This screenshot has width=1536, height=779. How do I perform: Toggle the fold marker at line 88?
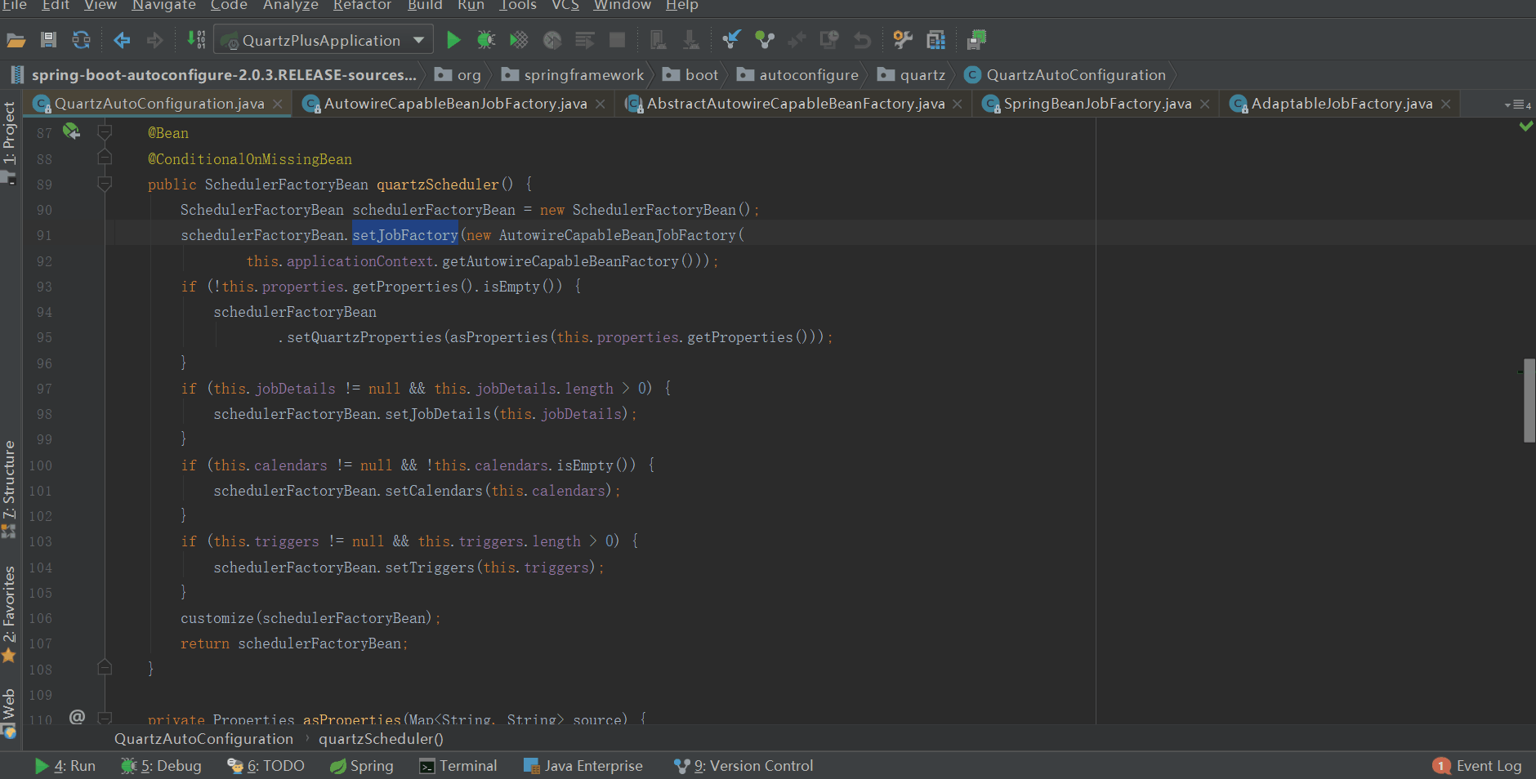[x=105, y=157]
